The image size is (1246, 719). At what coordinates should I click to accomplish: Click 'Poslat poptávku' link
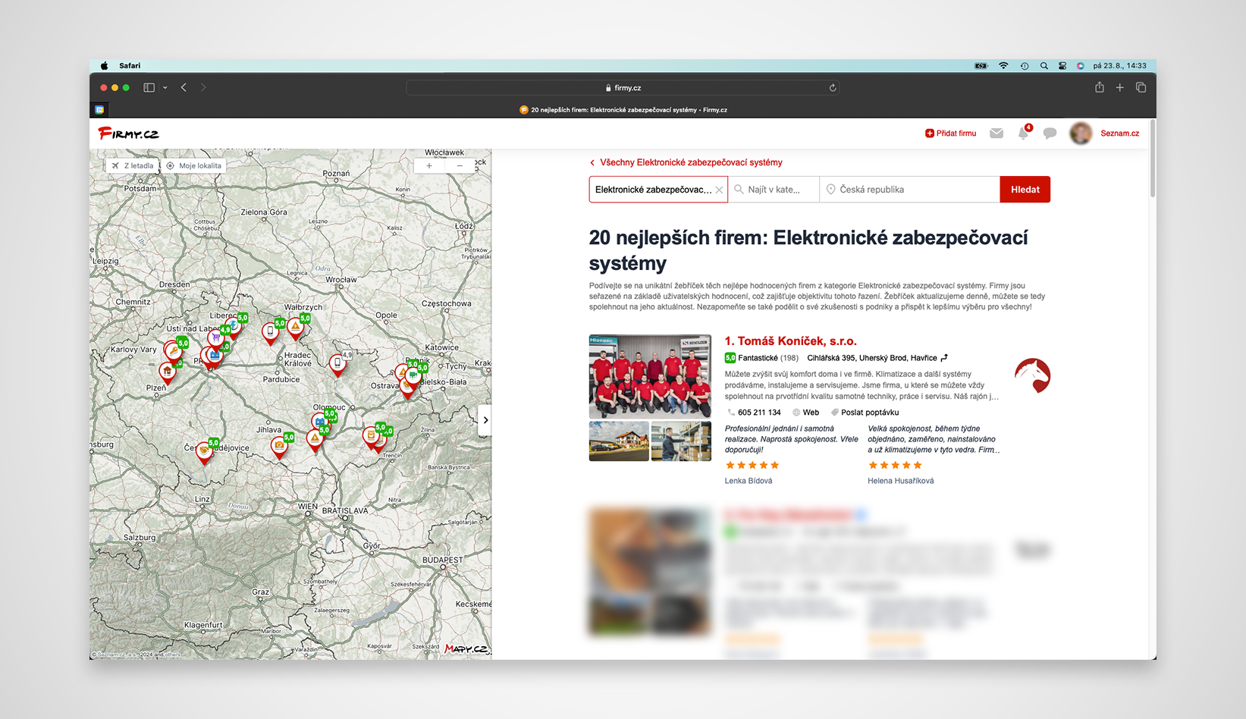[x=865, y=413]
